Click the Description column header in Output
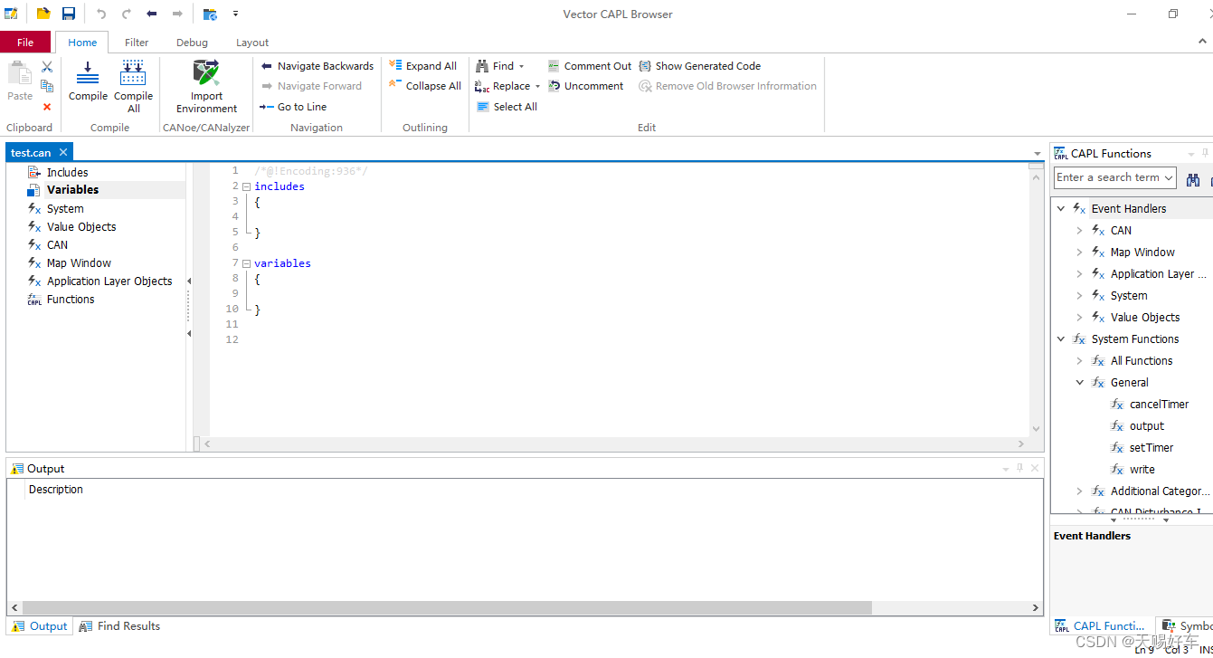Image resolution: width=1213 pixels, height=658 pixels. [56, 490]
